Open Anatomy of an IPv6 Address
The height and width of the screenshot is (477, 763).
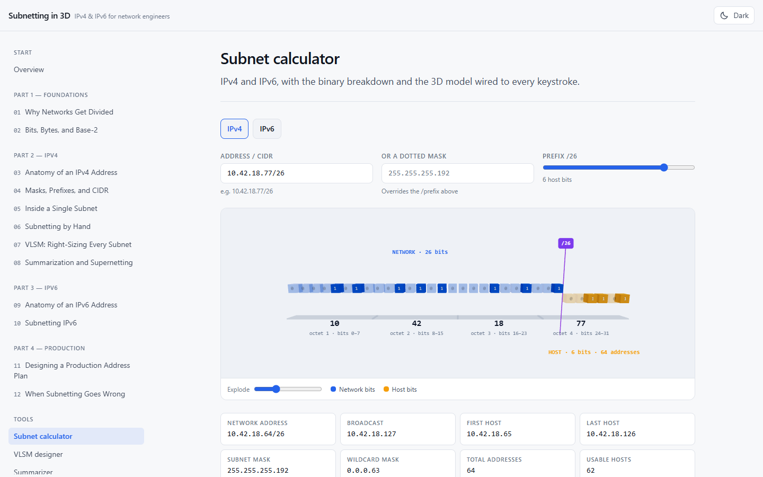pyautogui.click(x=76, y=305)
